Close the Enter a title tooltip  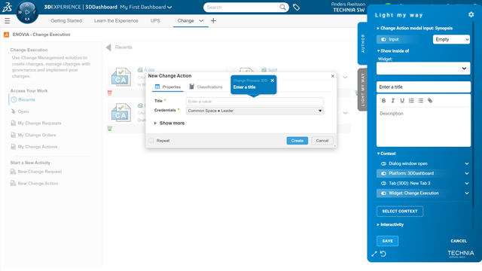[x=272, y=81]
